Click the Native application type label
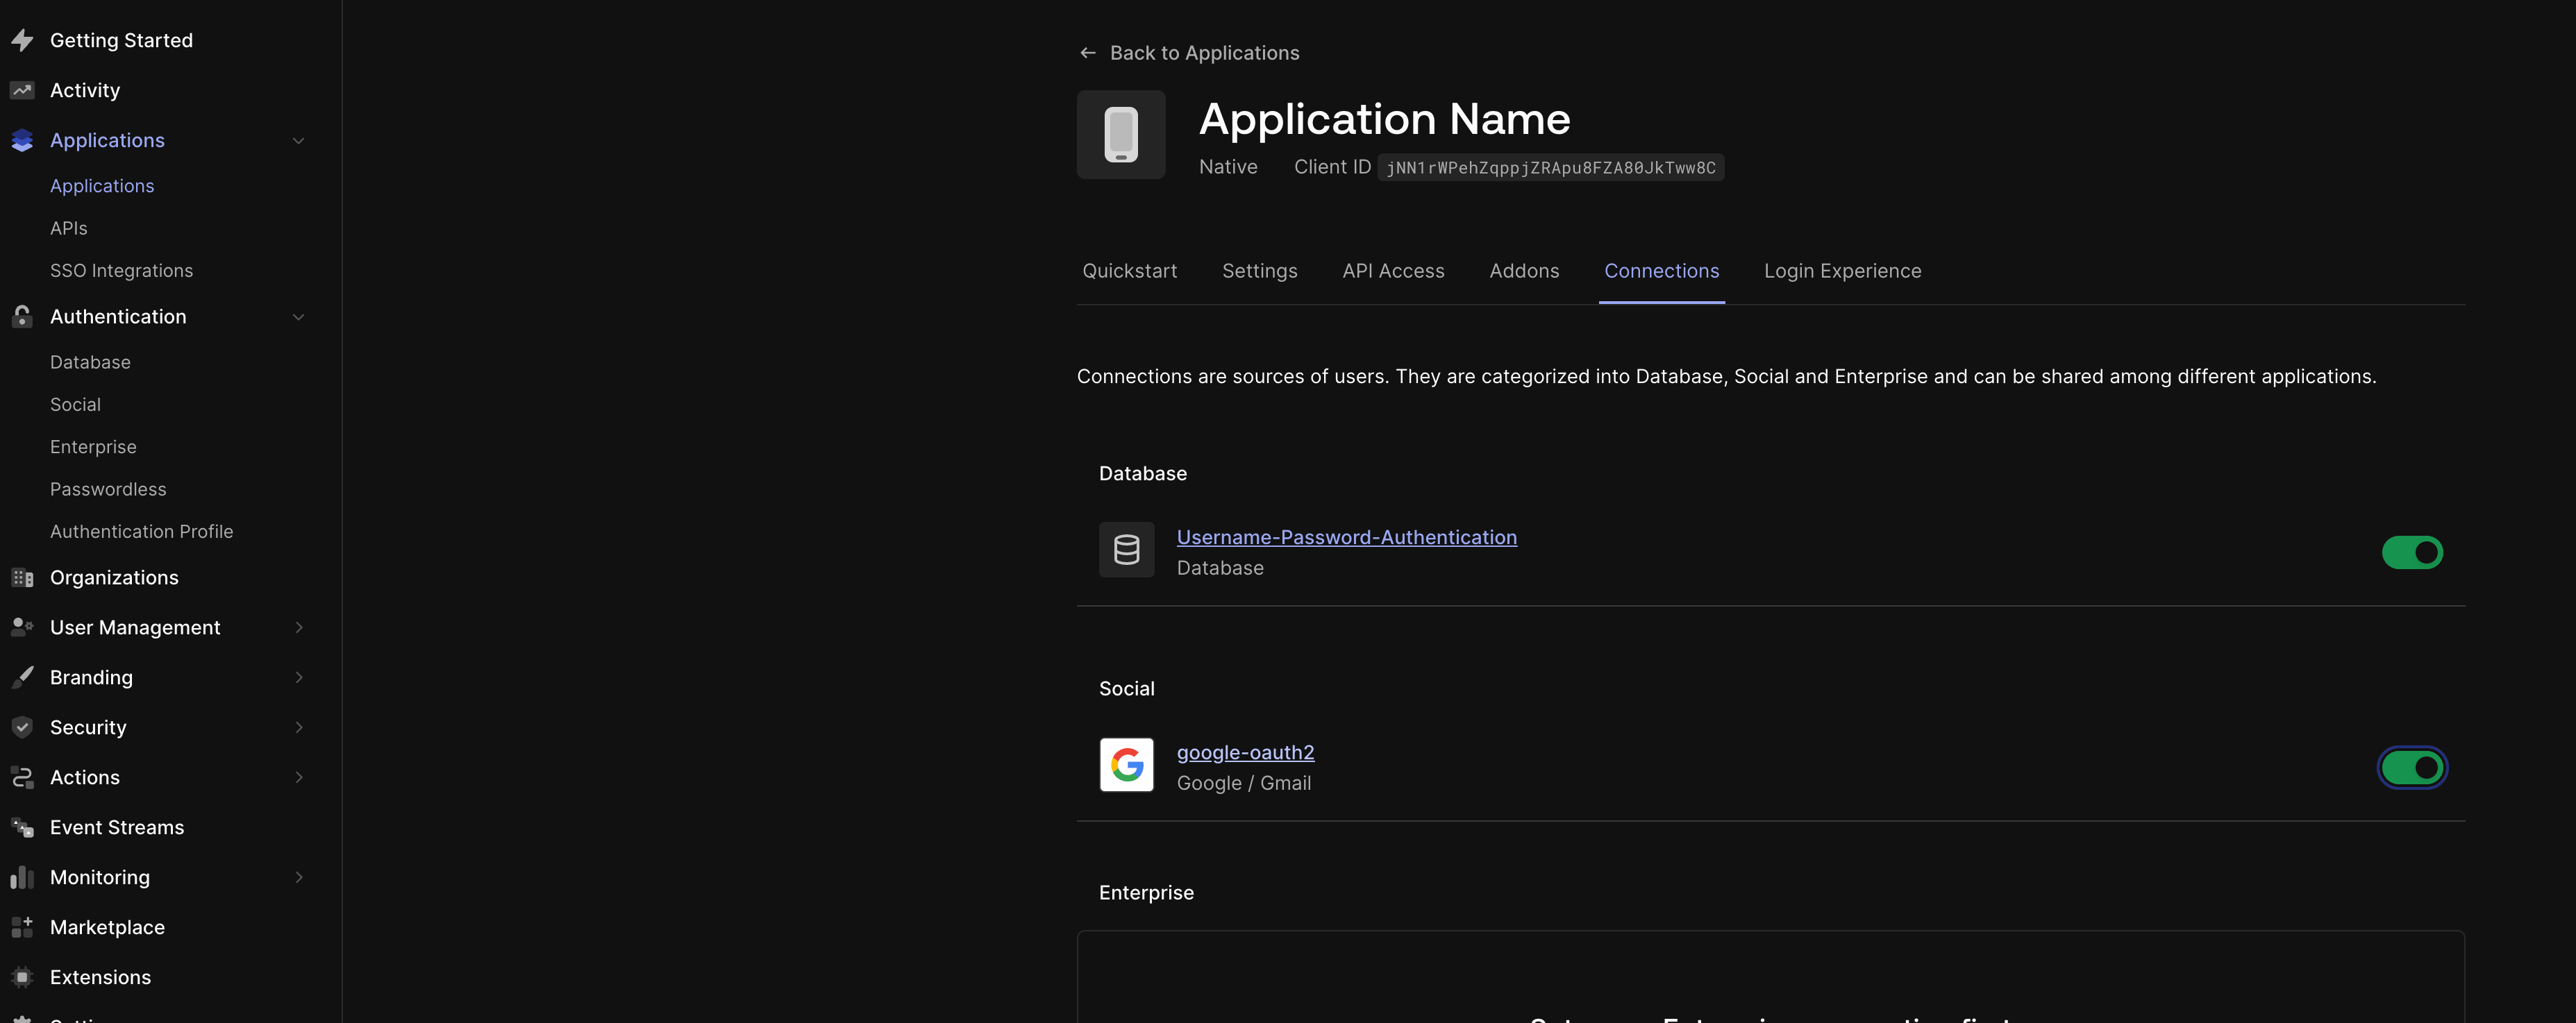 [x=1228, y=167]
